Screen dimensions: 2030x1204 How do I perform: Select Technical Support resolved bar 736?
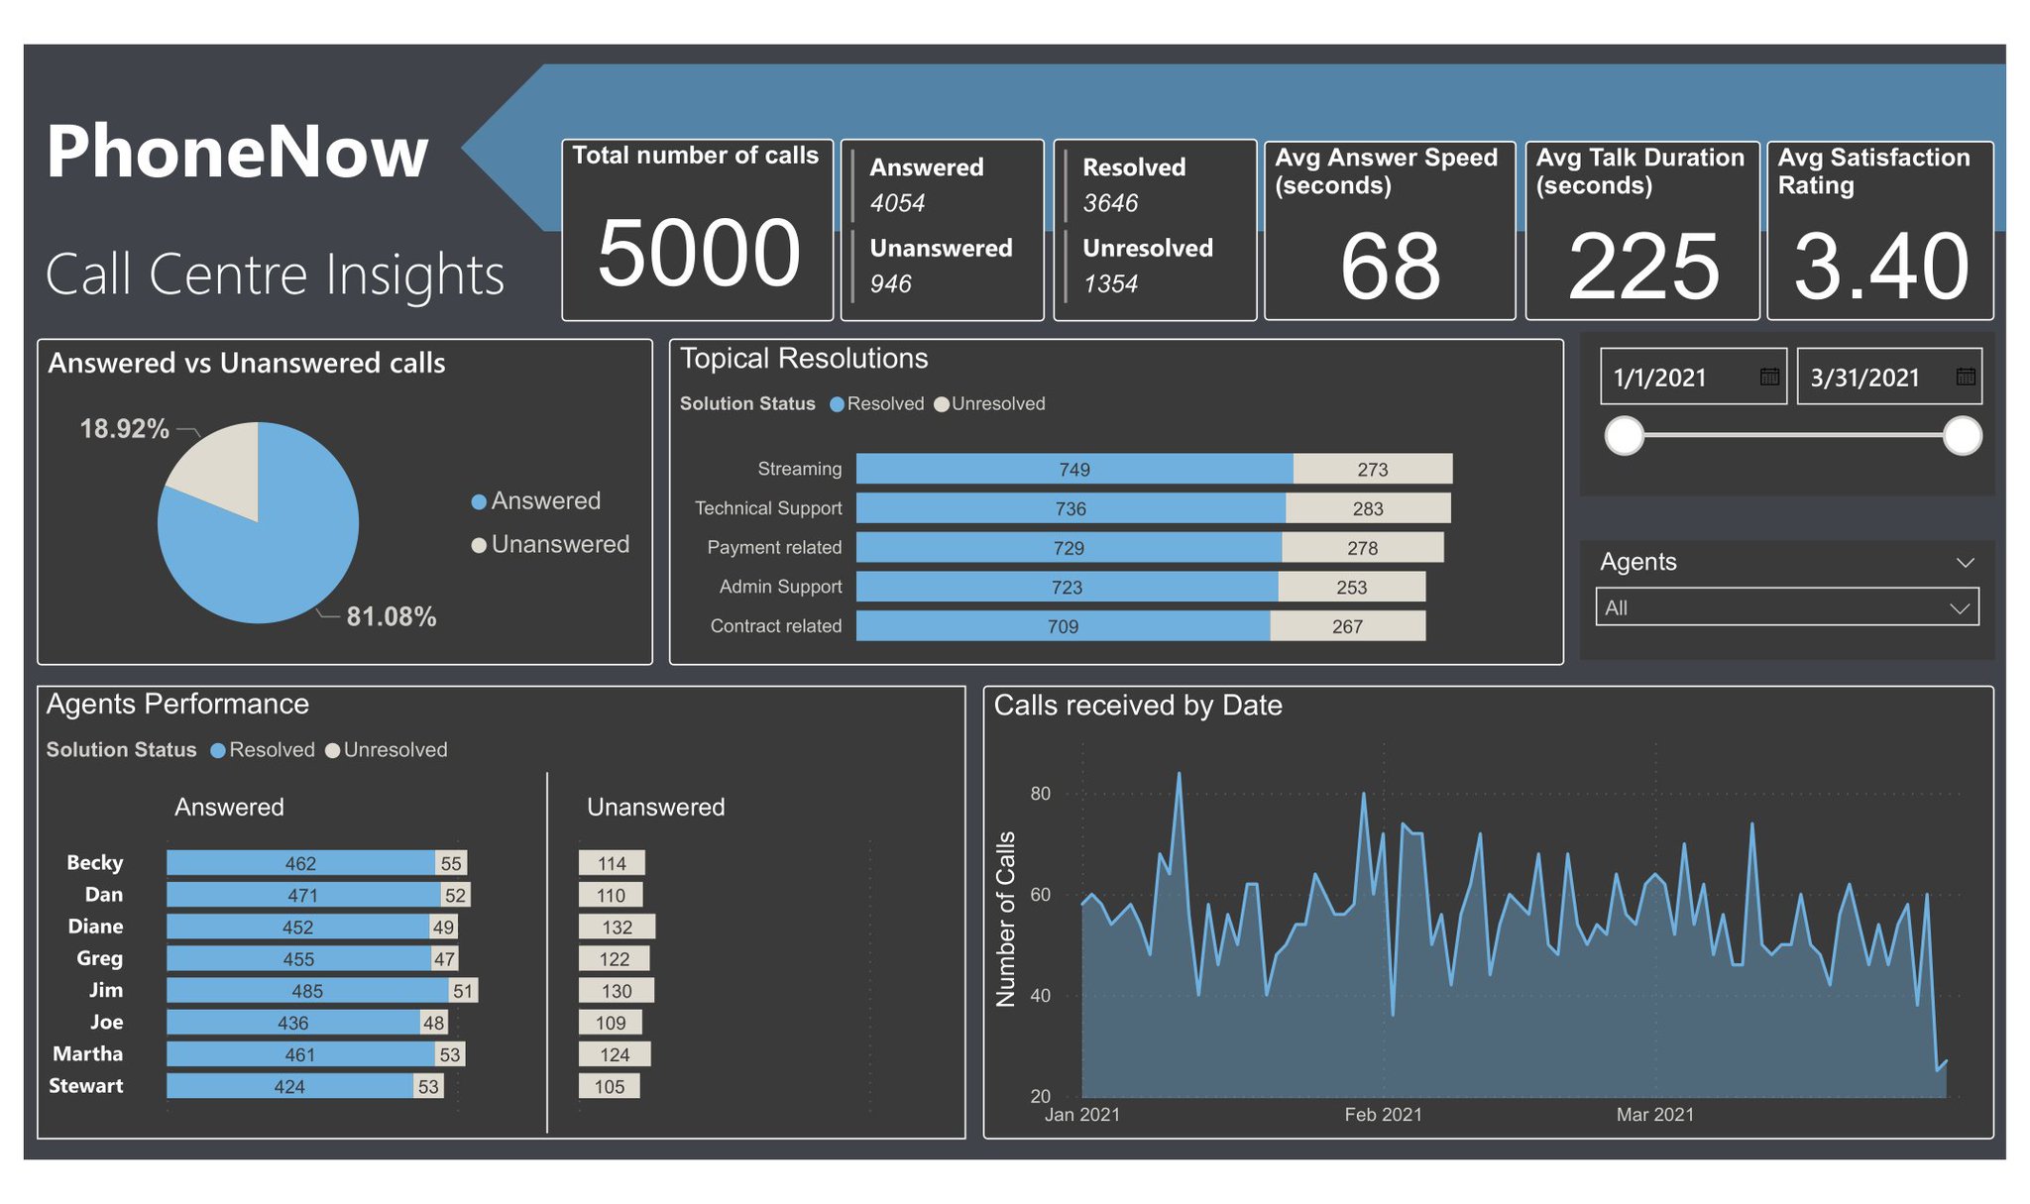pyautogui.click(x=1071, y=508)
